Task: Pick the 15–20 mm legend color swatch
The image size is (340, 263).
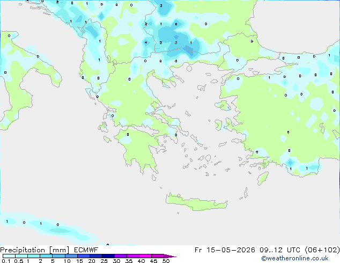Action: tap(84, 256)
